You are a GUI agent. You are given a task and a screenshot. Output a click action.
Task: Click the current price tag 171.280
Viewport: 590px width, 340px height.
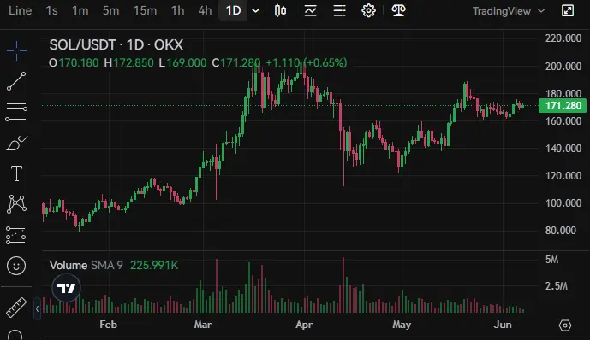563,105
